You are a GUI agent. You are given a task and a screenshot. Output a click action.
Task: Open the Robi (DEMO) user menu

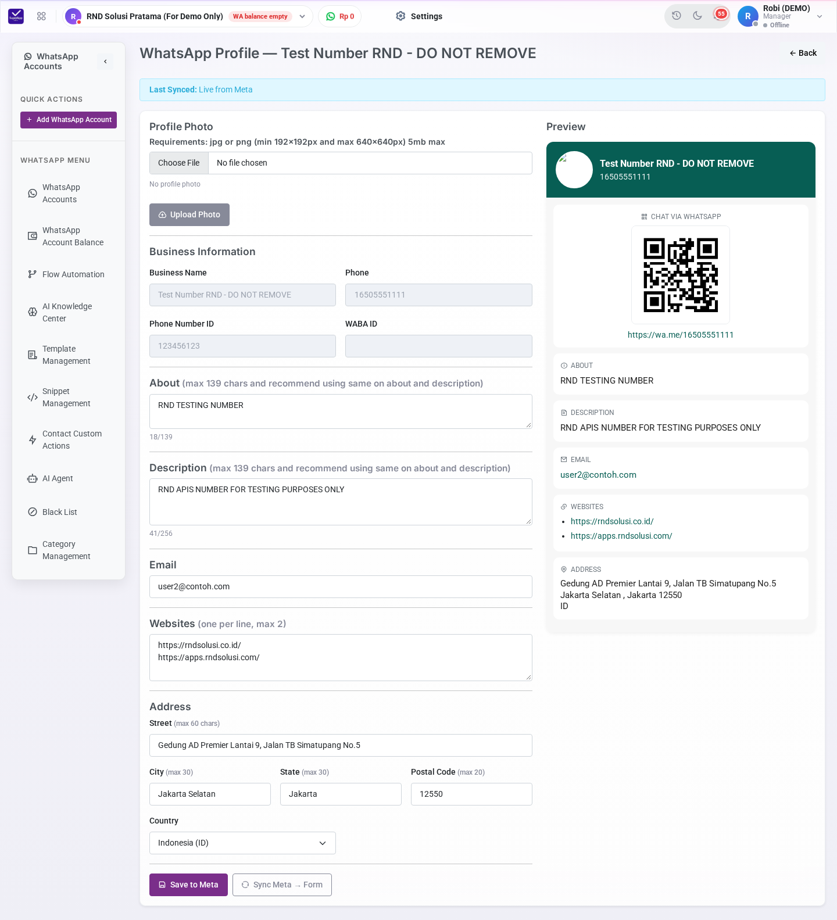pos(781,16)
